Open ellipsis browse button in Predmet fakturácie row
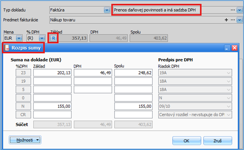This screenshot has height=150, width=244. pos(233,20)
